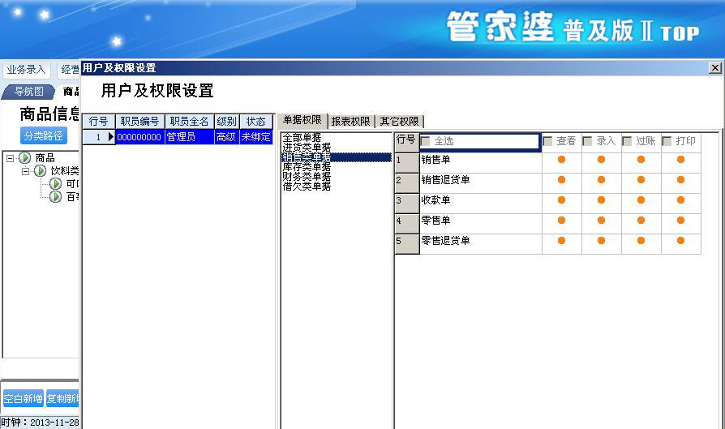The width and height of the screenshot is (725, 429).
Task: Click the 打印 dot in 零售退货单 row
Action: coord(680,240)
